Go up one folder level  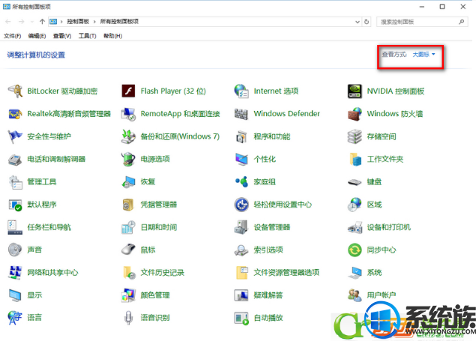tap(42, 22)
